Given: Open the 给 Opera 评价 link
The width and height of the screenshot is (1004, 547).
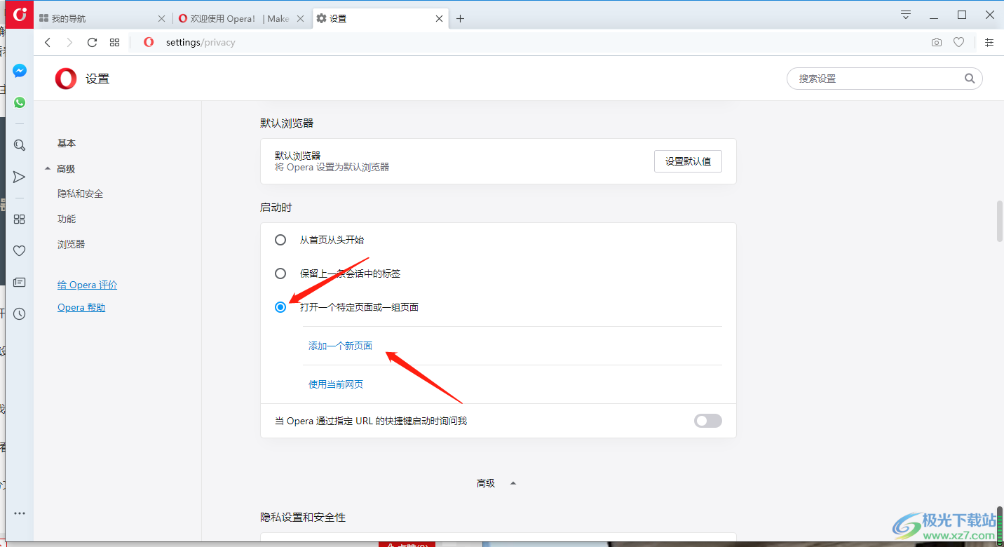Looking at the screenshot, I should pyautogui.click(x=88, y=285).
